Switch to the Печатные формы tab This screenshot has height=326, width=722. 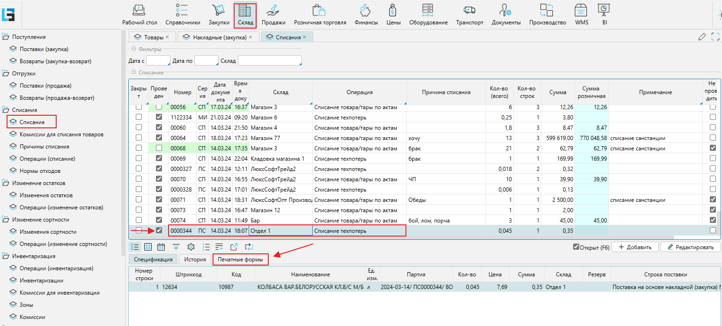pyautogui.click(x=240, y=259)
